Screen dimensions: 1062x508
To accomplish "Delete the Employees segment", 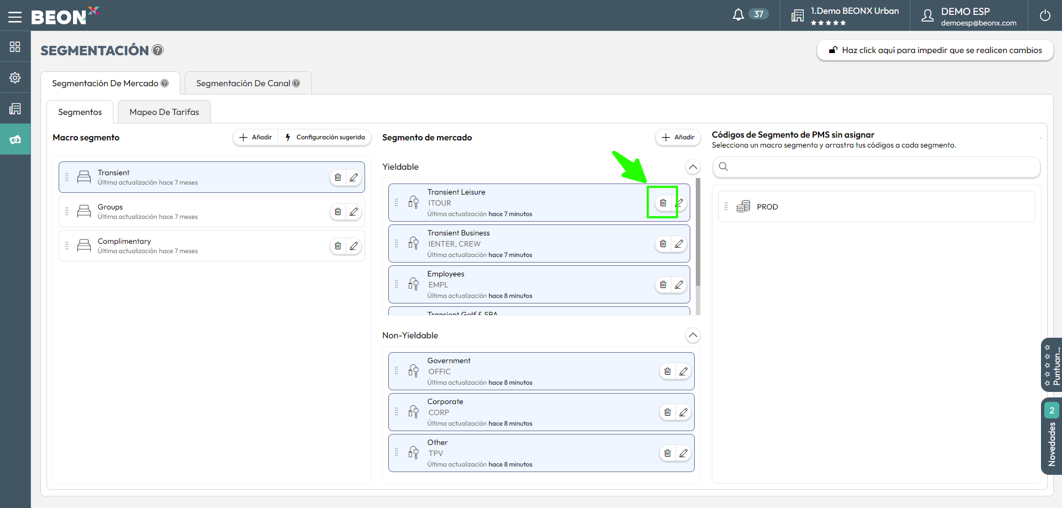I will (663, 285).
